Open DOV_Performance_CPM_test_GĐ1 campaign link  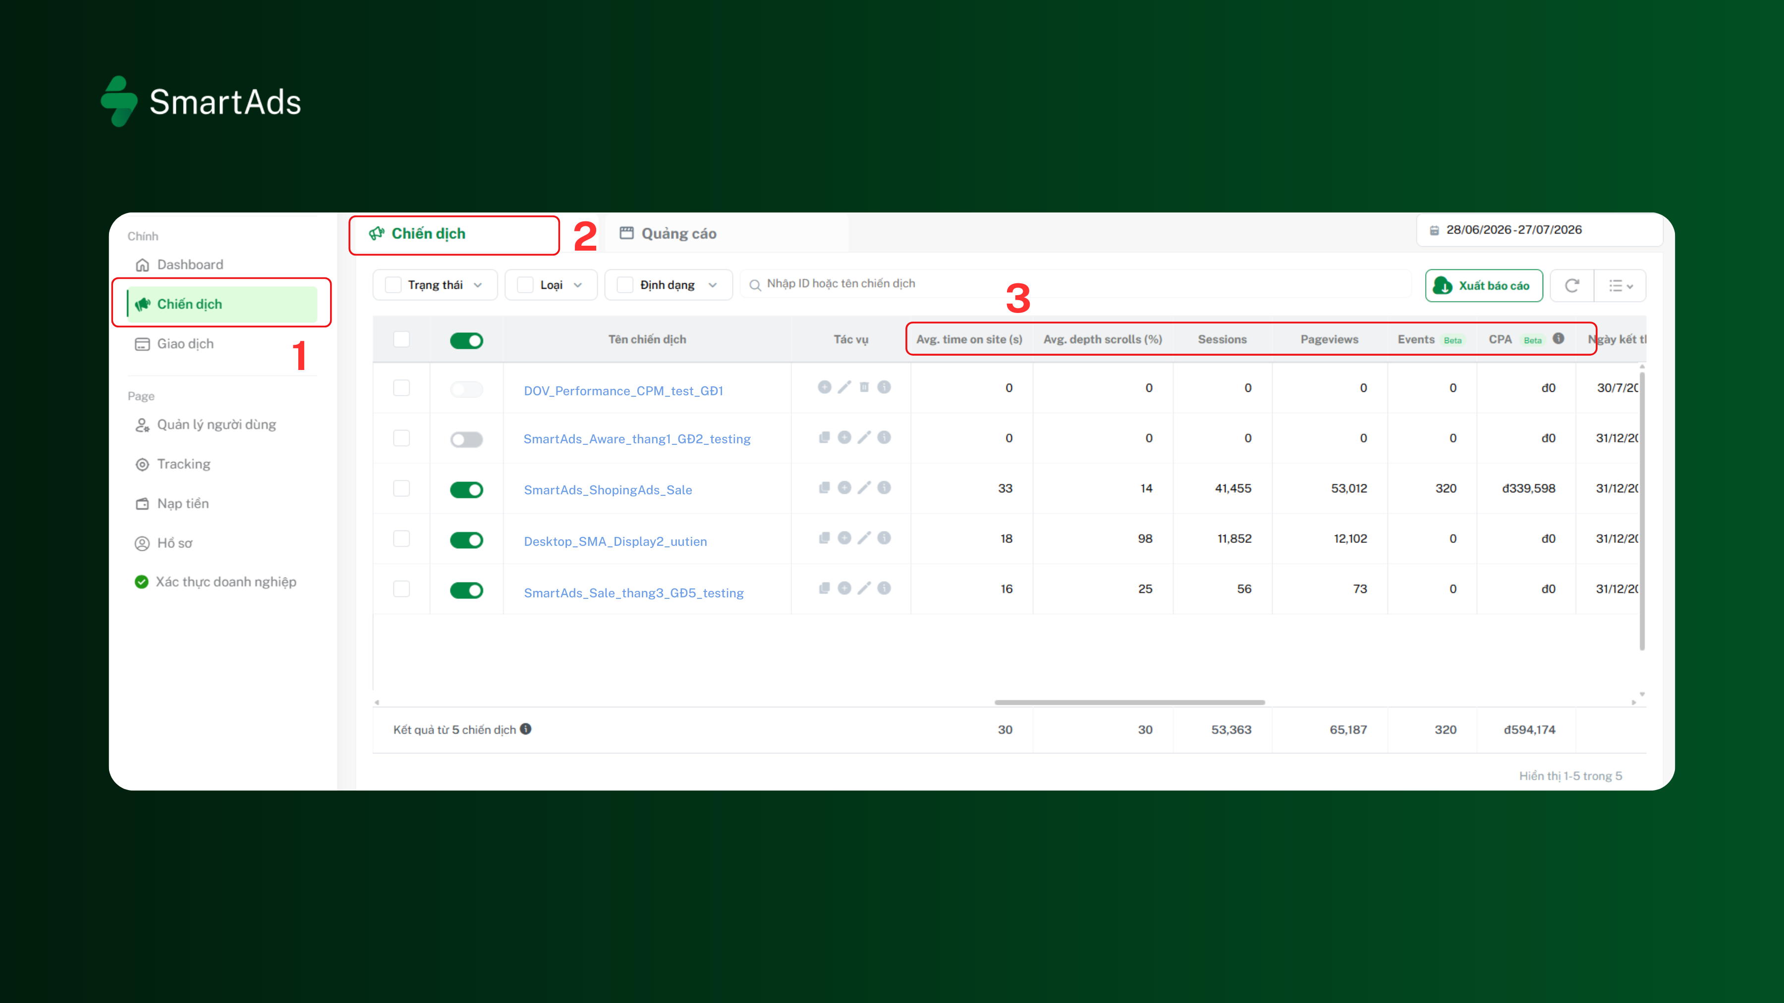point(623,390)
